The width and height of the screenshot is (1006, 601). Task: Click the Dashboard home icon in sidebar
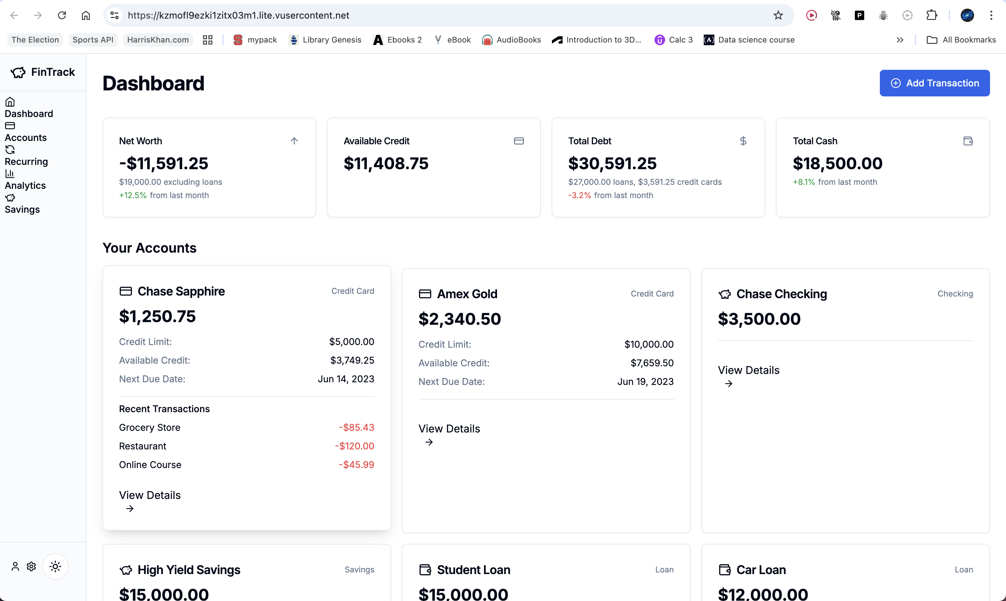click(x=10, y=102)
